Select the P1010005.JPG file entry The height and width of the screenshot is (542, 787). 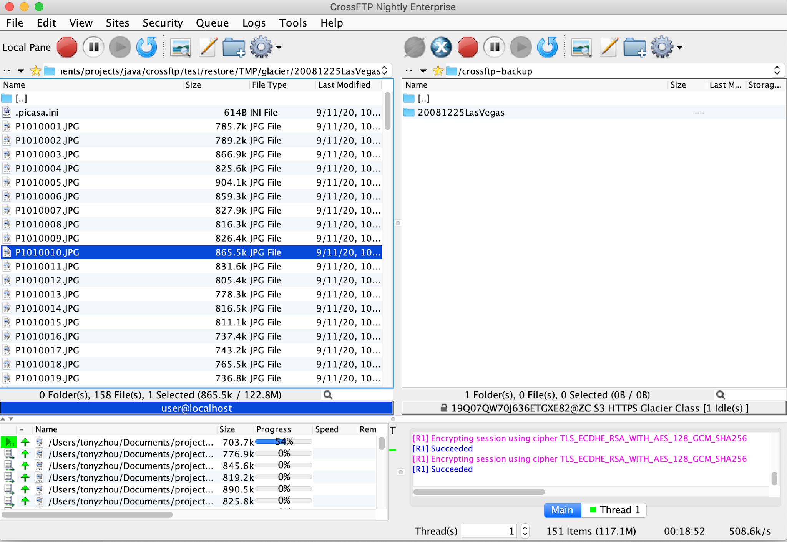[46, 182]
